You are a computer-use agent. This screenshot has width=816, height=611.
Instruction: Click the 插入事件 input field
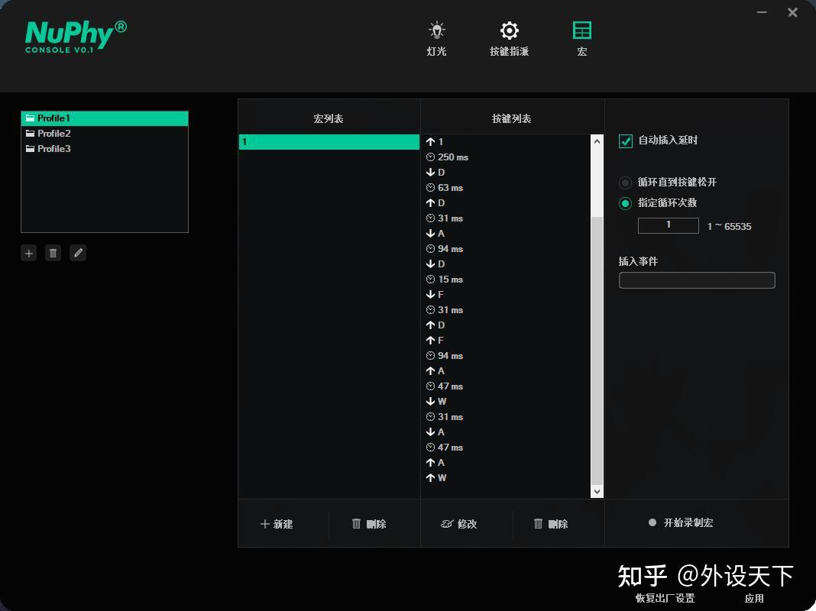(696, 280)
